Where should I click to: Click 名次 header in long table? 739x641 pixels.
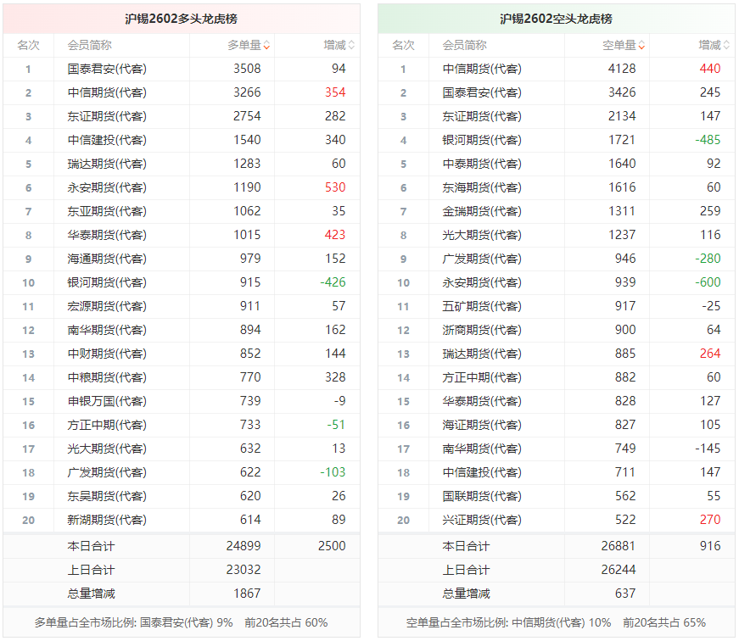click(28, 45)
